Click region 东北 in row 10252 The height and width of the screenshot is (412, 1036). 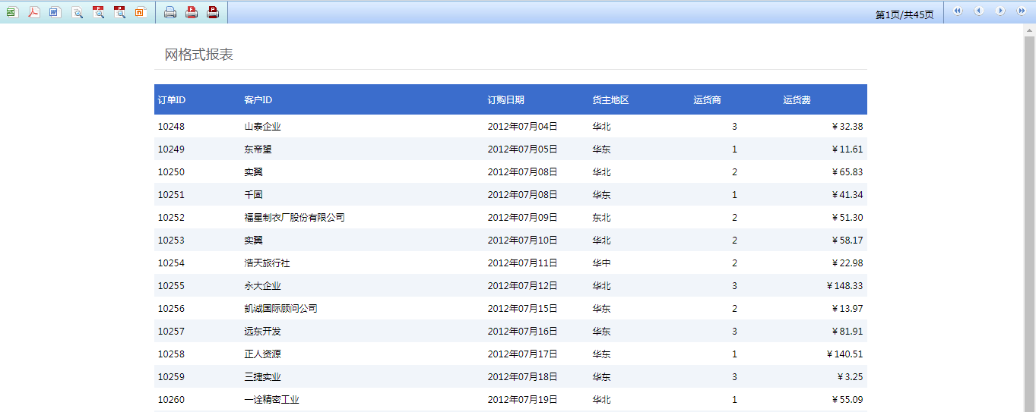click(601, 218)
